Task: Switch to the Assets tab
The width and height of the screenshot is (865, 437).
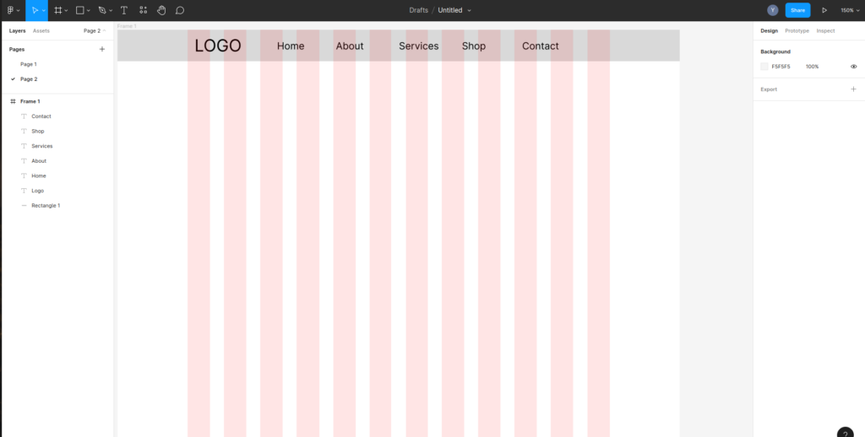Action: point(41,30)
